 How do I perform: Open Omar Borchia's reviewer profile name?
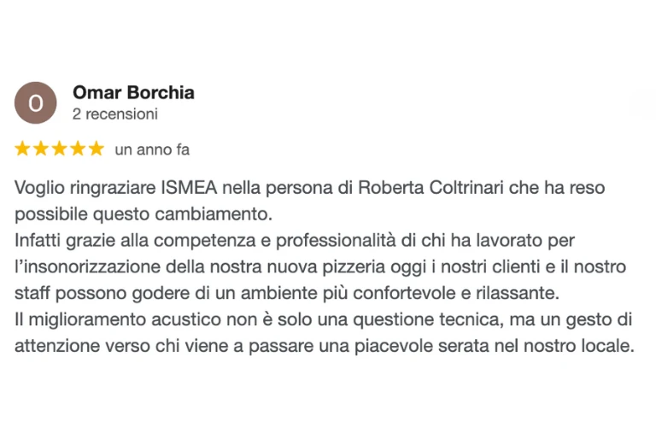pyautogui.click(x=133, y=92)
